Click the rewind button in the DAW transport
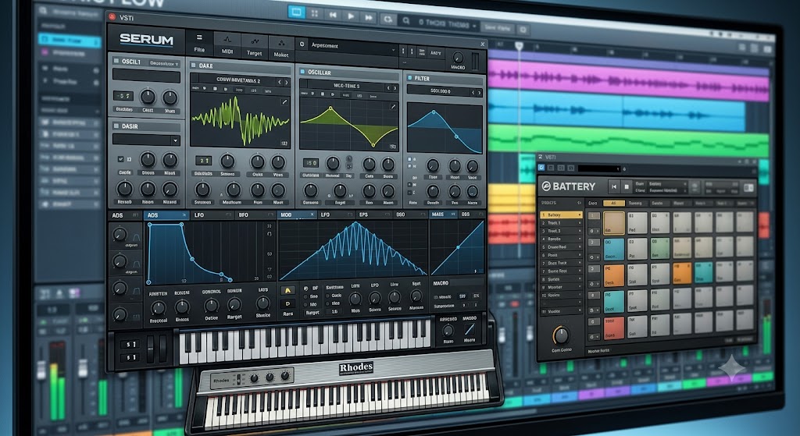Viewport: 800px width, 436px height. click(333, 16)
